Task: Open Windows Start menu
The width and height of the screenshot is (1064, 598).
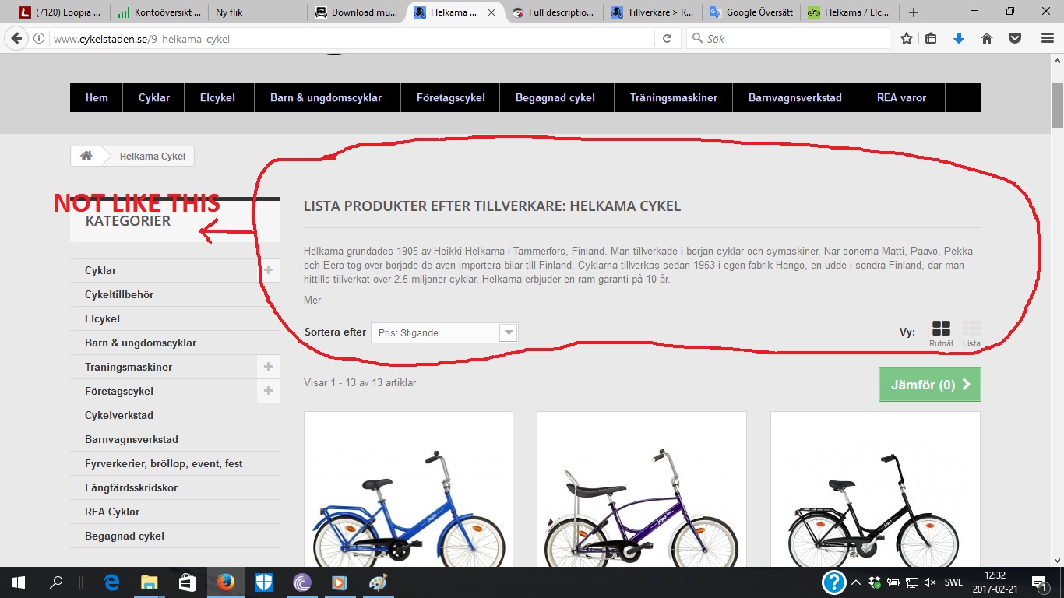Action: (x=19, y=582)
